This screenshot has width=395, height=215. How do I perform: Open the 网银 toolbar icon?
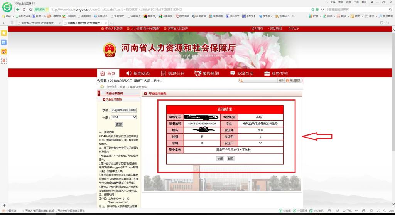click(327, 16)
